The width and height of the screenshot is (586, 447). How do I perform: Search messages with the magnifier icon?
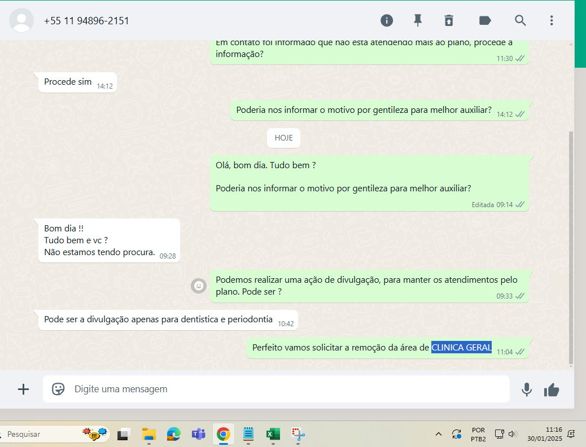(x=520, y=20)
